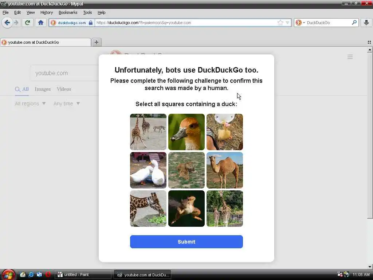This screenshot has width=373, height=280.
Task: Click youtube.com at DuckDu... taskbar button
Action: (x=142, y=275)
